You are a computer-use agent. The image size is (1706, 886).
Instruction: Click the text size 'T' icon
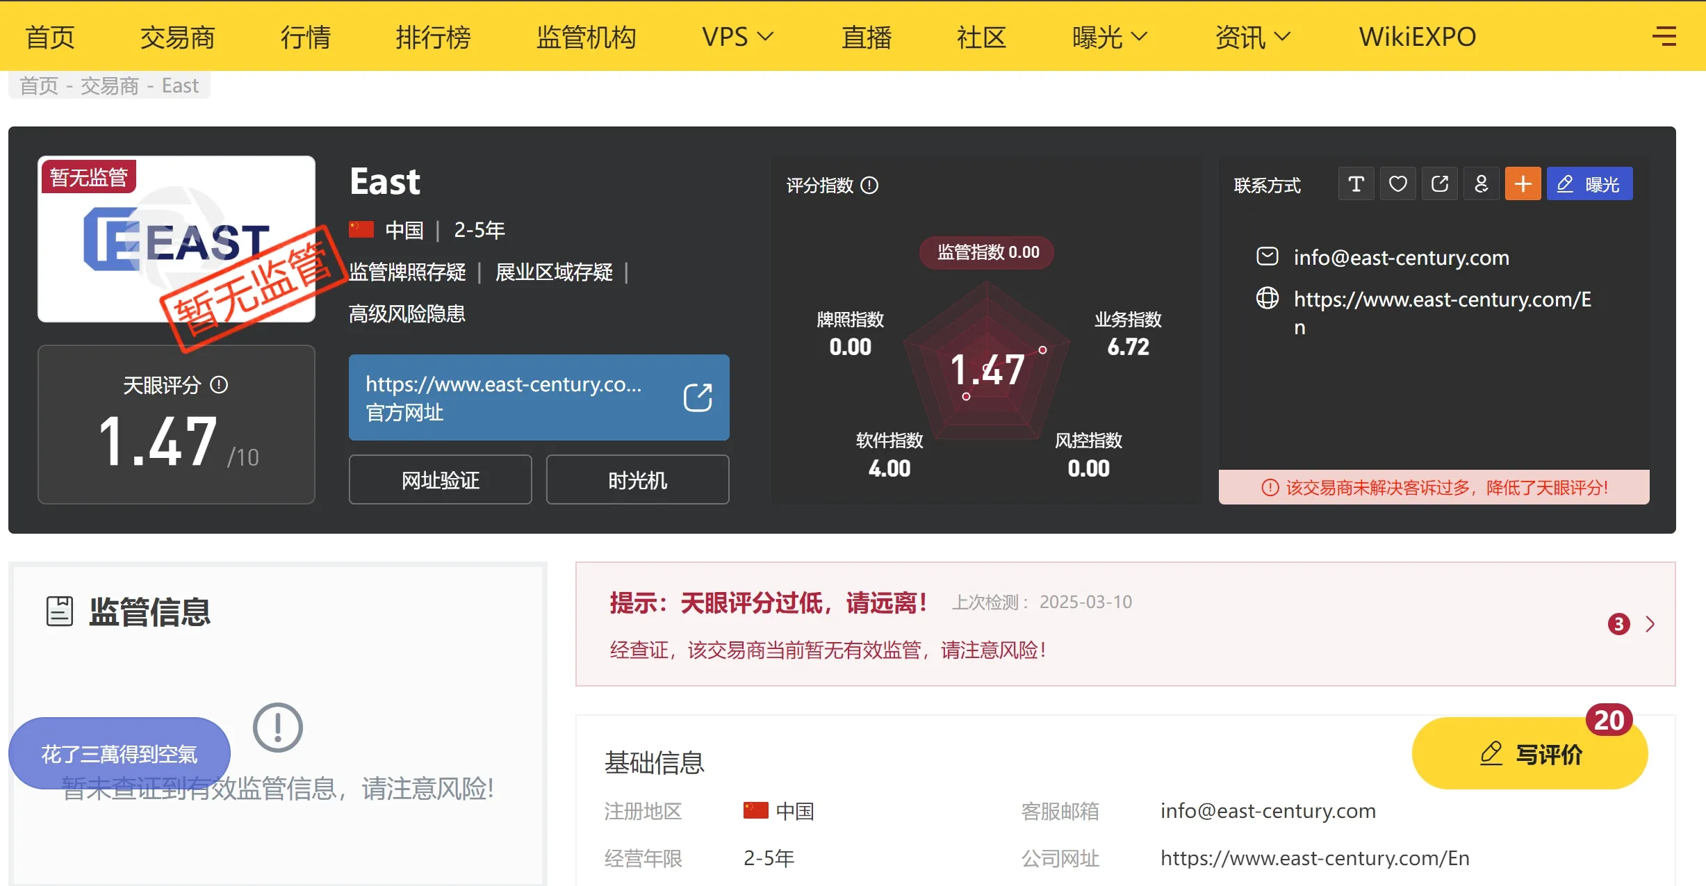pyautogui.click(x=1356, y=184)
